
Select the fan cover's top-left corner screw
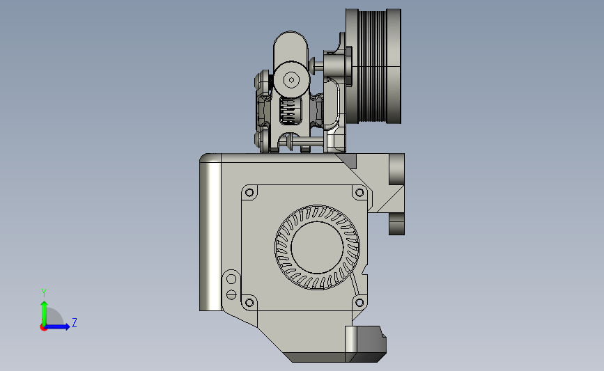[x=249, y=192]
